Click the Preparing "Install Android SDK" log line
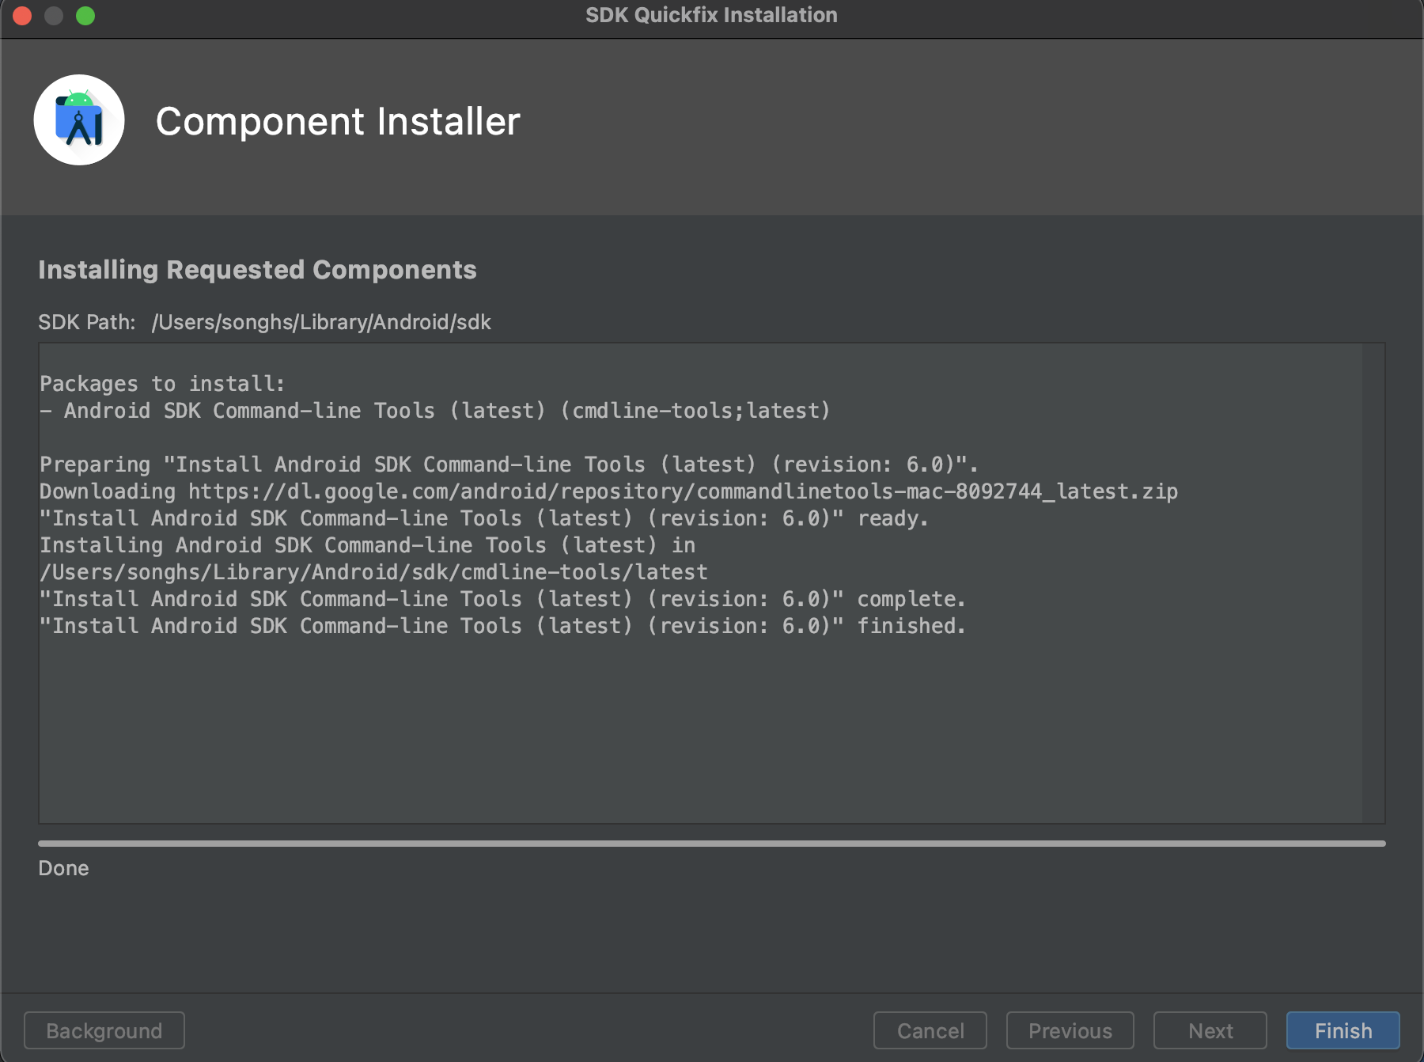Image resolution: width=1424 pixels, height=1062 pixels. 509,465
